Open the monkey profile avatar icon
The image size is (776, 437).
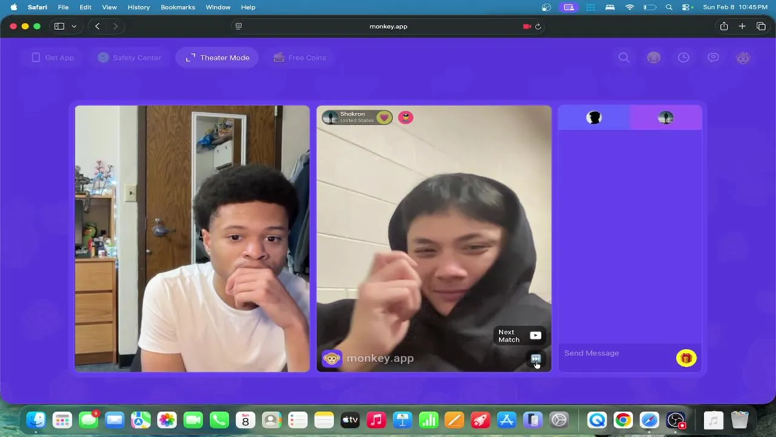coord(743,58)
